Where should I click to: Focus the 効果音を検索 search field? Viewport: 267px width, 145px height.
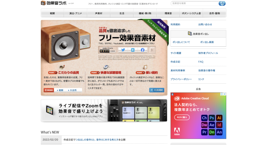point(194,3)
